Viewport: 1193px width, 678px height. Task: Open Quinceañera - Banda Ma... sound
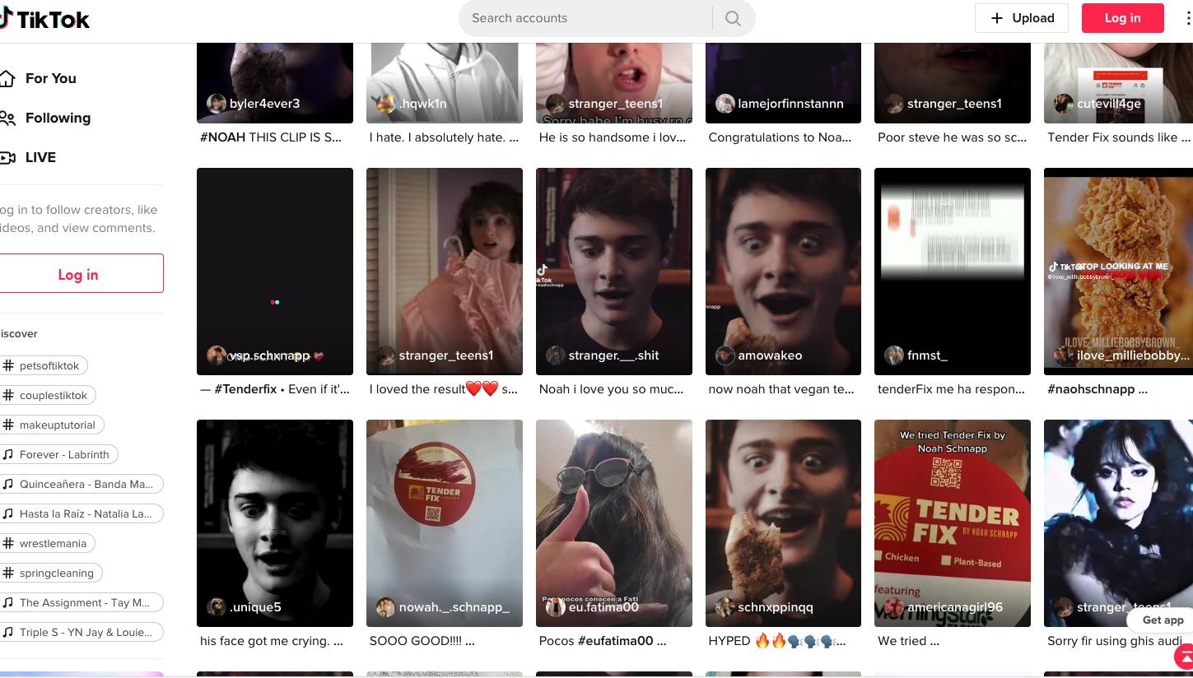click(80, 485)
